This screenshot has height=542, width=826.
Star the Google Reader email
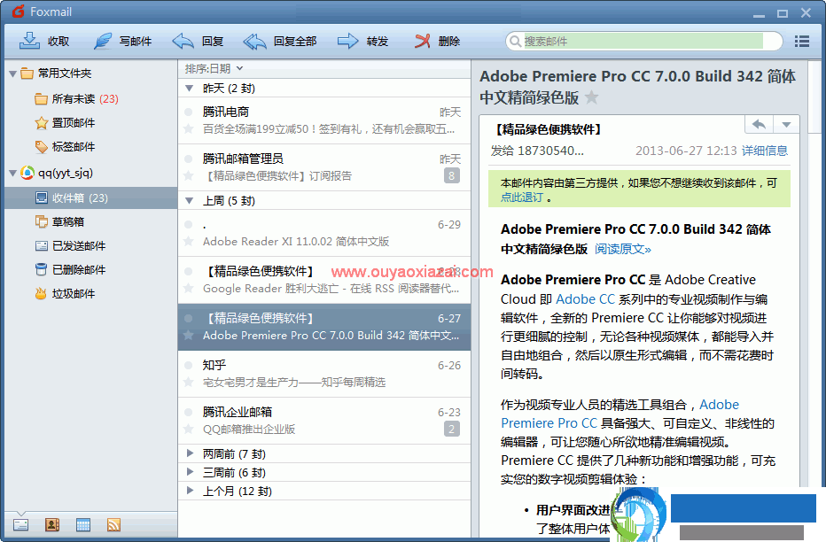(x=188, y=287)
